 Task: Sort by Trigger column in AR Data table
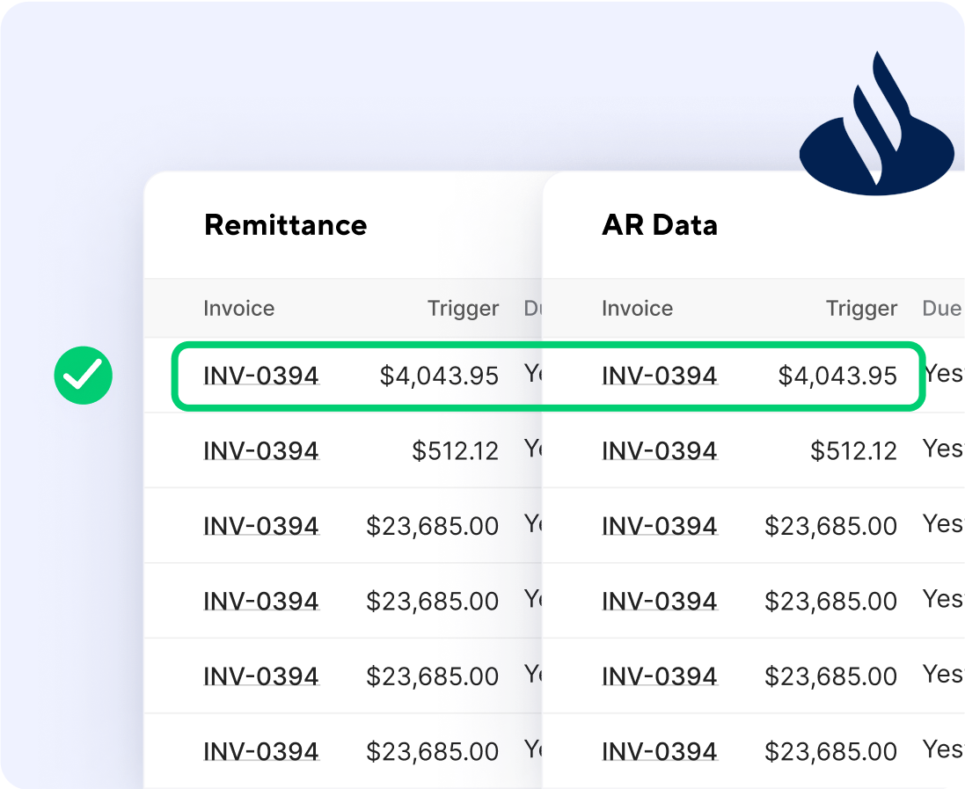tap(861, 309)
